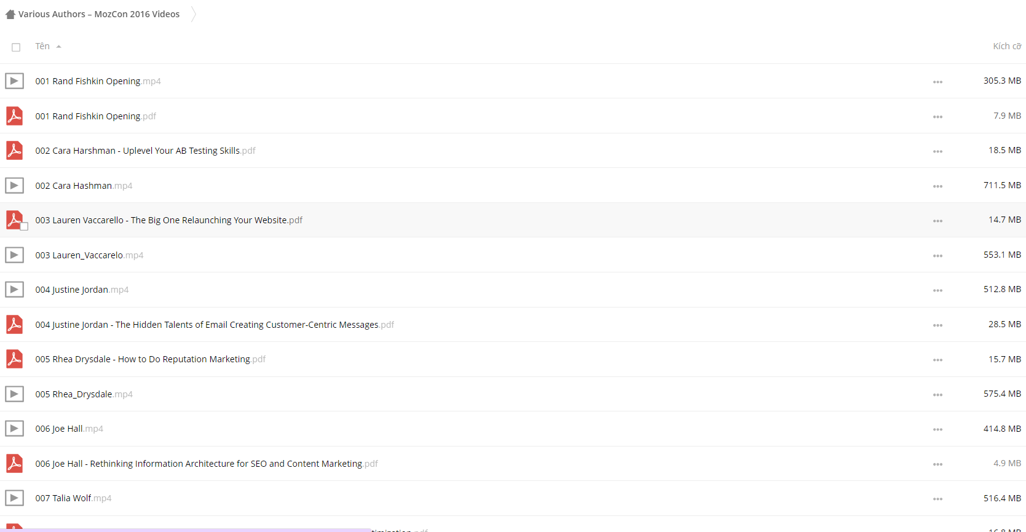Click video icon for 007 Talia Wolf.mp4
This screenshot has height=532, width=1026.
(x=15, y=498)
